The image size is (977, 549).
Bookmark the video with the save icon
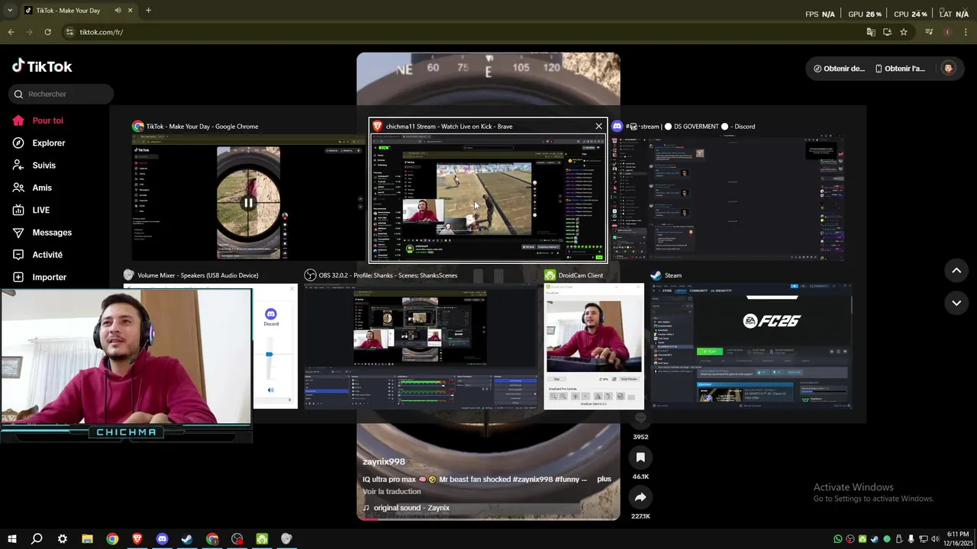[640, 457]
